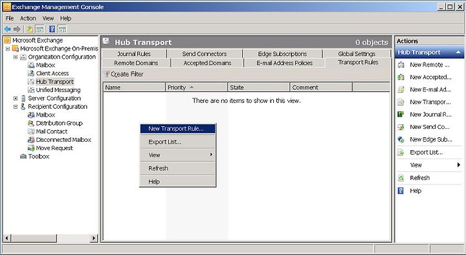Select Hub Transport in the tree
This screenshot has height=255, width=466.
click(x=54, y=82)
